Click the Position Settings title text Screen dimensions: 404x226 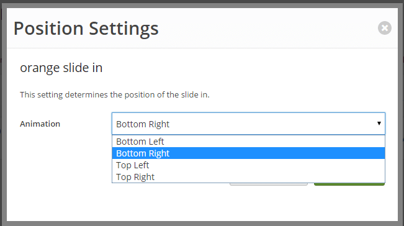point(86,29)
